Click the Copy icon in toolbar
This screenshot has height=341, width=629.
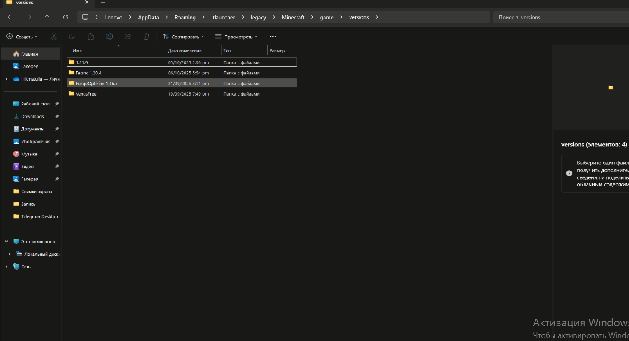(x=72, y=37)
